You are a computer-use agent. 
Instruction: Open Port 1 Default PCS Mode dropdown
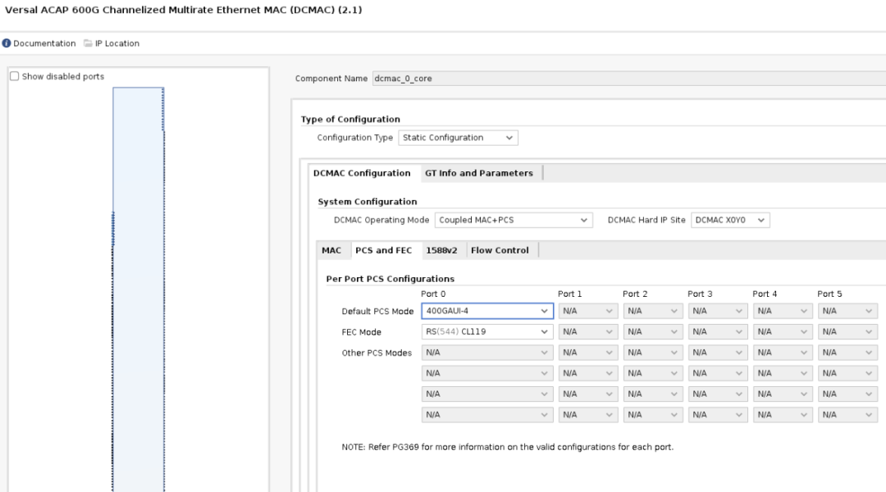[588, 312]
